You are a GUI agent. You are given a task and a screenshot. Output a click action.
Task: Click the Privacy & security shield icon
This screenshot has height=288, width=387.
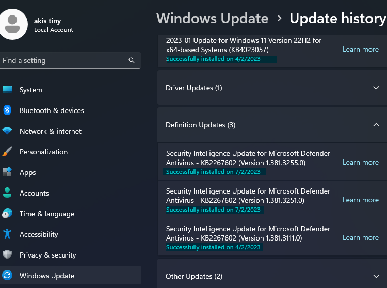tap(7, 254)
